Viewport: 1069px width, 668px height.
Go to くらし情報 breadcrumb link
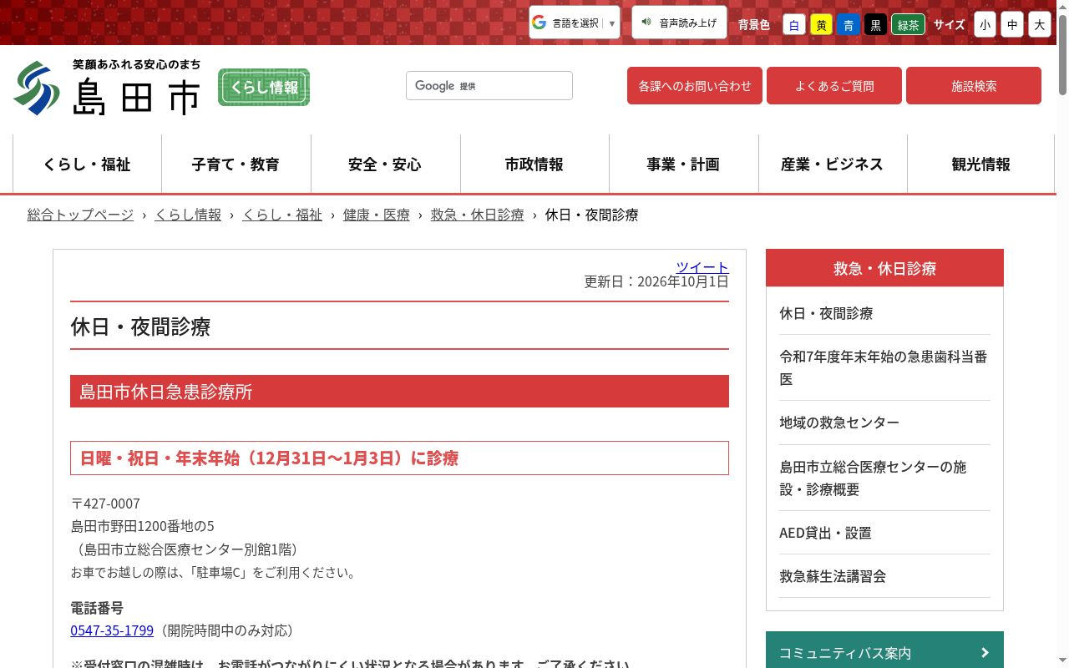(188, 215)
